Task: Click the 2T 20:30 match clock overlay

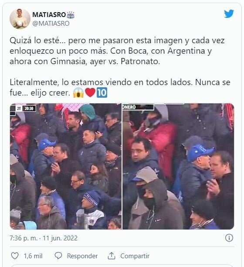Action: click(x=26, y=109)
